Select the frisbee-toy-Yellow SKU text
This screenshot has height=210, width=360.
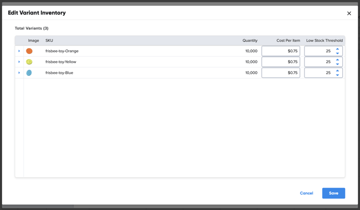[x=61, y=62]
